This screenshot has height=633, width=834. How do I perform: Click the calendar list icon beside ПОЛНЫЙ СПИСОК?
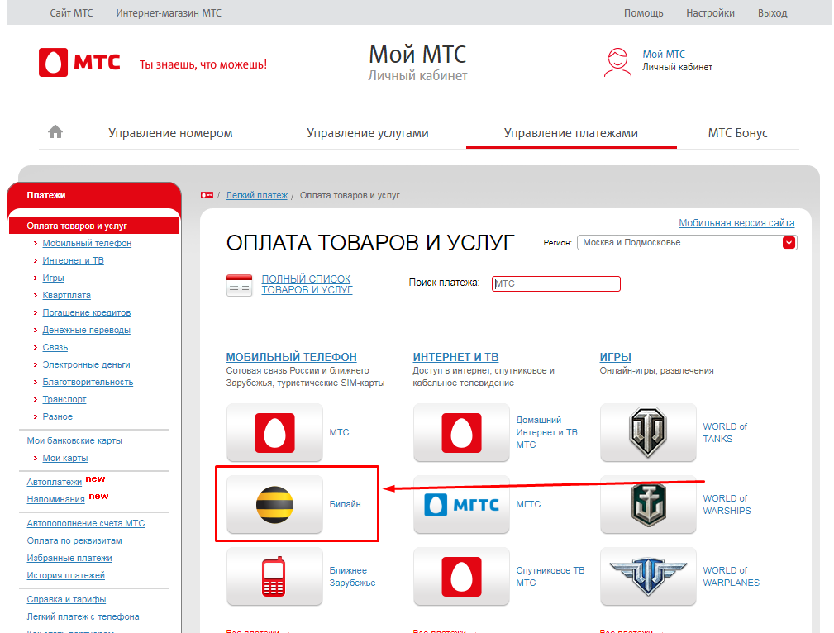[240, 285]
